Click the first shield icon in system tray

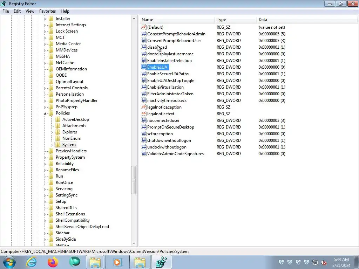[282, 262]
